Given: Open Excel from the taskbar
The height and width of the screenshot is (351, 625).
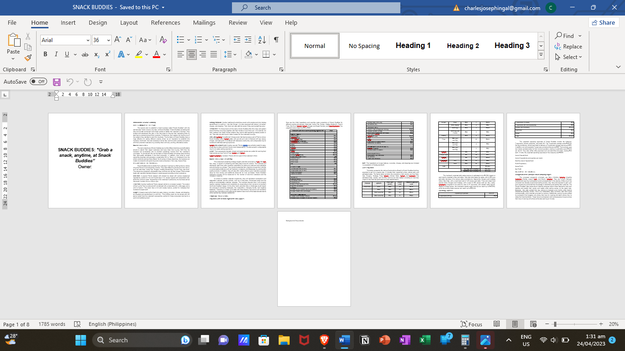Looking at the screenshot, I should pos(425,340).
